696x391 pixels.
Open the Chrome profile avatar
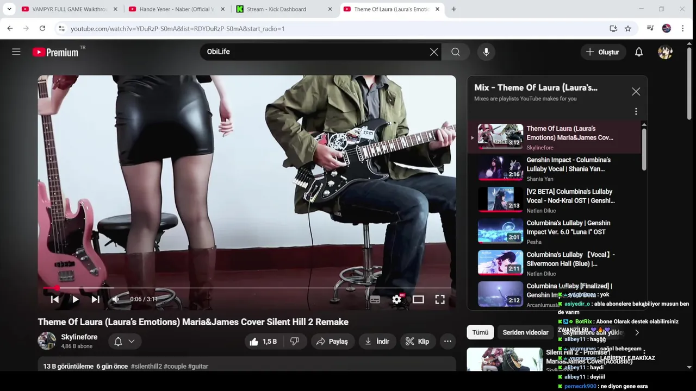(x=667, y=28)
